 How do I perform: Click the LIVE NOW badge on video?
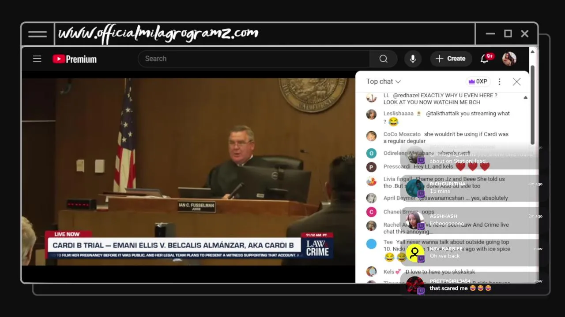click(67, 234)
